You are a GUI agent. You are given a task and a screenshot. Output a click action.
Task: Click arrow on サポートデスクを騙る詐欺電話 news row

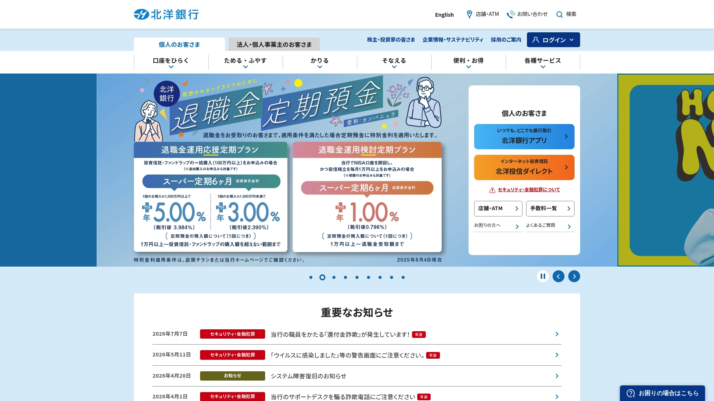(557, 397)
